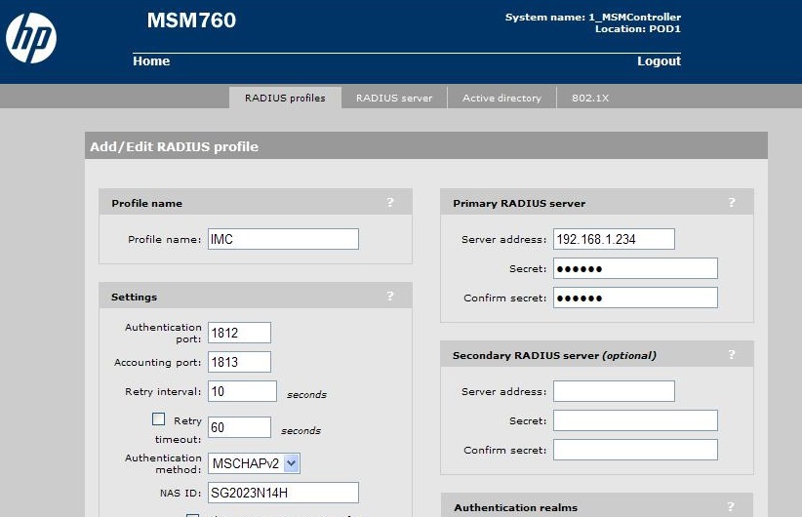Click the Retry timeout value field

pos(239,427)
